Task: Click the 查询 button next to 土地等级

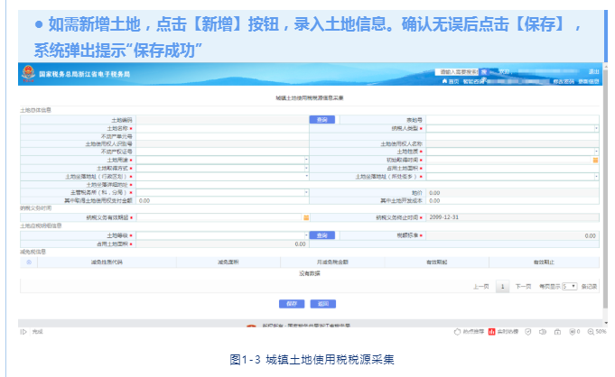Action: tap(322, 235)
